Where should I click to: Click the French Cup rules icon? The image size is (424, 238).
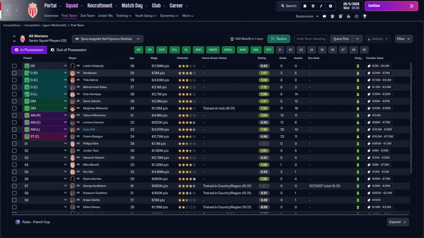pos(18,222)
